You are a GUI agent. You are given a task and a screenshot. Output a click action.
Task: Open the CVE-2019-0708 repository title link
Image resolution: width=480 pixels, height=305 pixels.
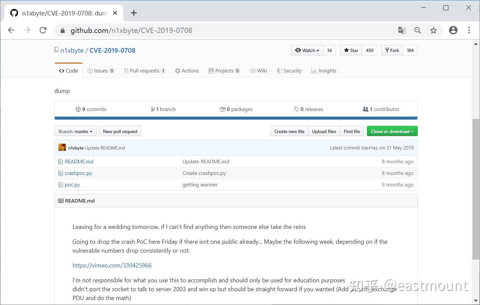pyautogui.click(x=112, y=50)
